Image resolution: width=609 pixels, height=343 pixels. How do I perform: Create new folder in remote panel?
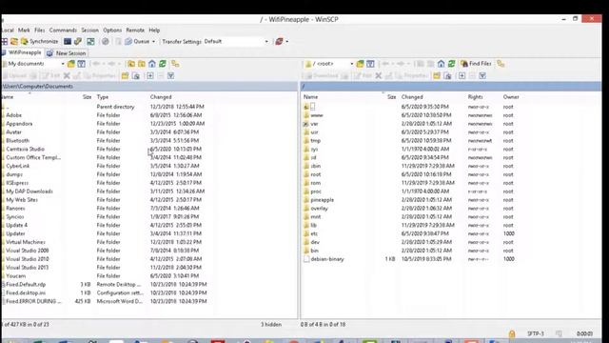[437, 76]
